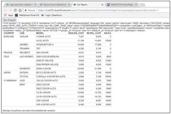The height and width of the screenshot is (114, 171).
Task: Select model DORA 2 DOOR
Action: point(44,69)
